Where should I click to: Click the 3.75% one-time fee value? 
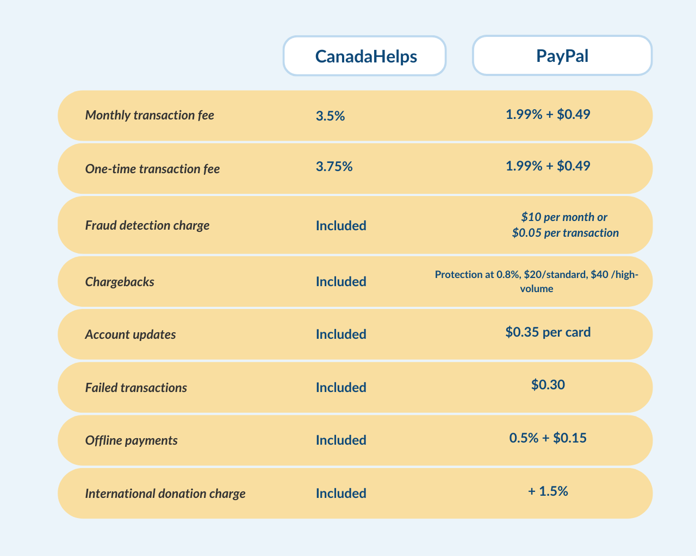[x=334, y=167]
